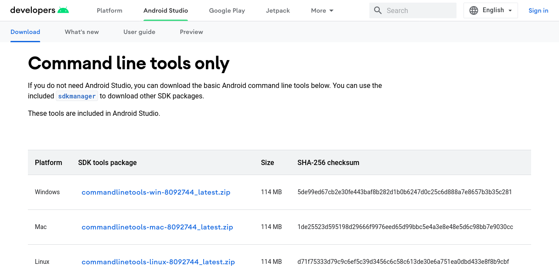Open the English language dropdown
The image size is (559, 273).
(x=491, y=10)
